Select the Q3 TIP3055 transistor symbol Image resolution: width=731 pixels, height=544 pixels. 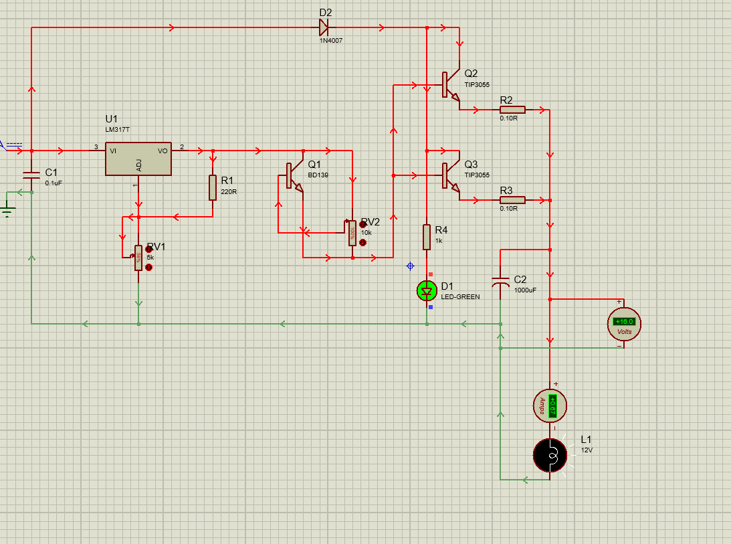(x=451, y=175)
